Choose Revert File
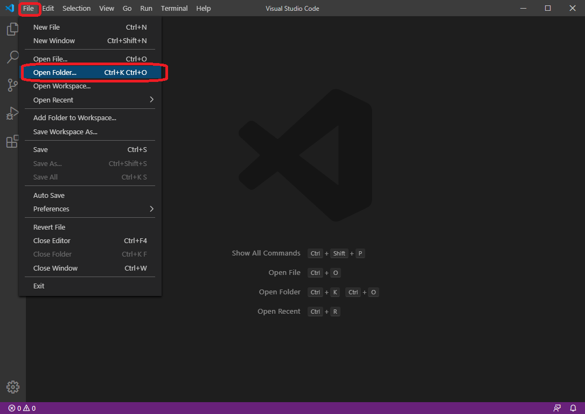The image size is (585, 414). click(90, 227)
